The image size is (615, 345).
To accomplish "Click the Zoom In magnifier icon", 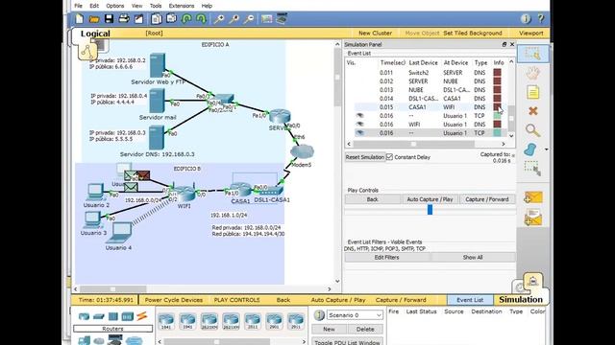I will [x=219, y=18].
